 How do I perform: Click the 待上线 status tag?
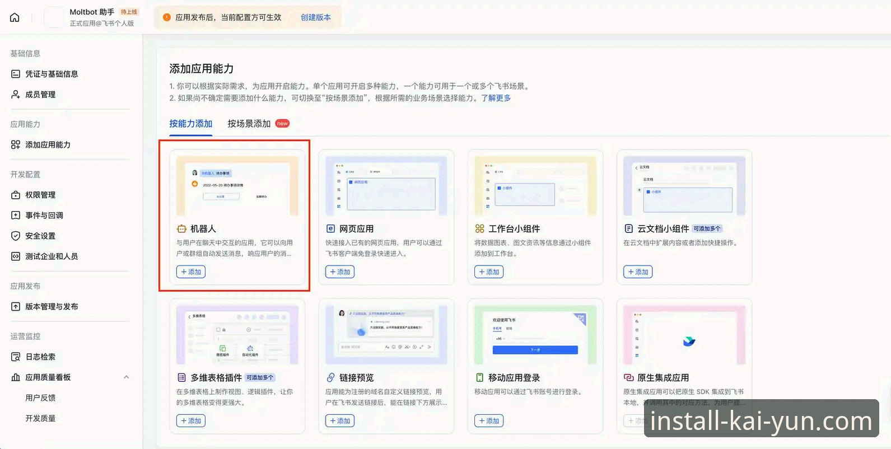coord(129,12)
